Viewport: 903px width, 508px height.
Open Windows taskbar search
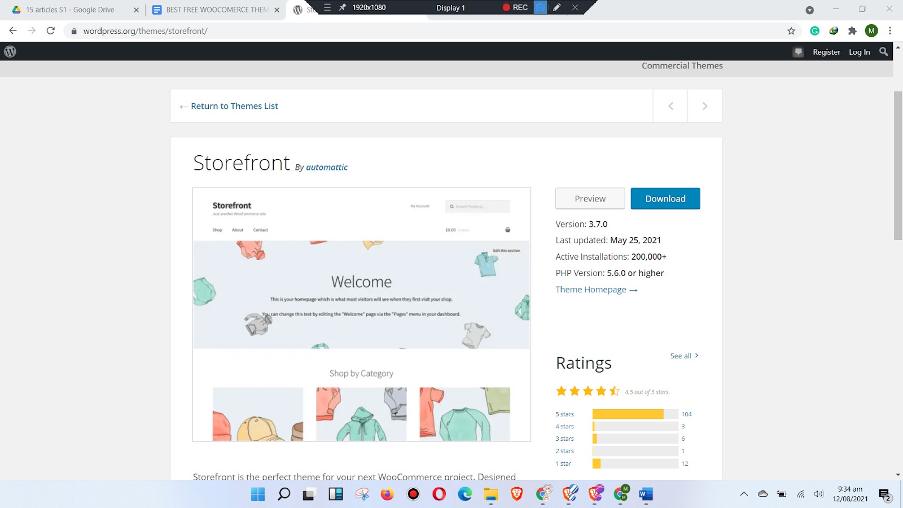[x=284, y=494]
